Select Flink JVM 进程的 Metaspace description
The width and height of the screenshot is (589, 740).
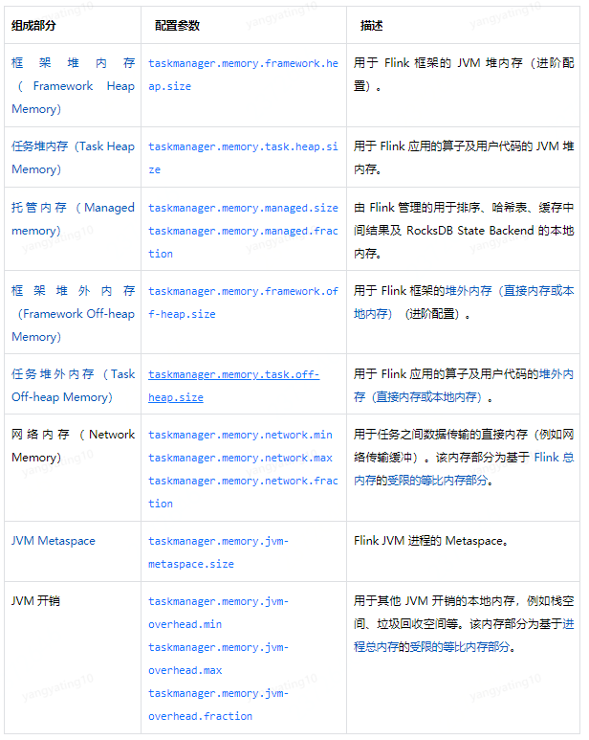(x=431, y=541)
